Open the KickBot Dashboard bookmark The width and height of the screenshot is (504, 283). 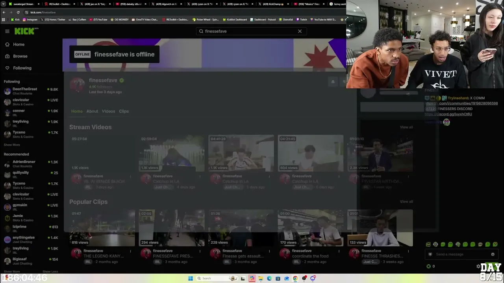click(x=235, y=19)
